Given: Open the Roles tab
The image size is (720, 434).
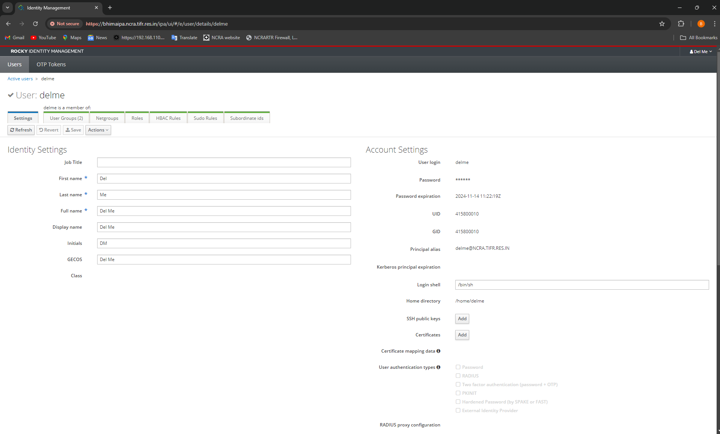Looking at the screenshot, I should 137,118.
